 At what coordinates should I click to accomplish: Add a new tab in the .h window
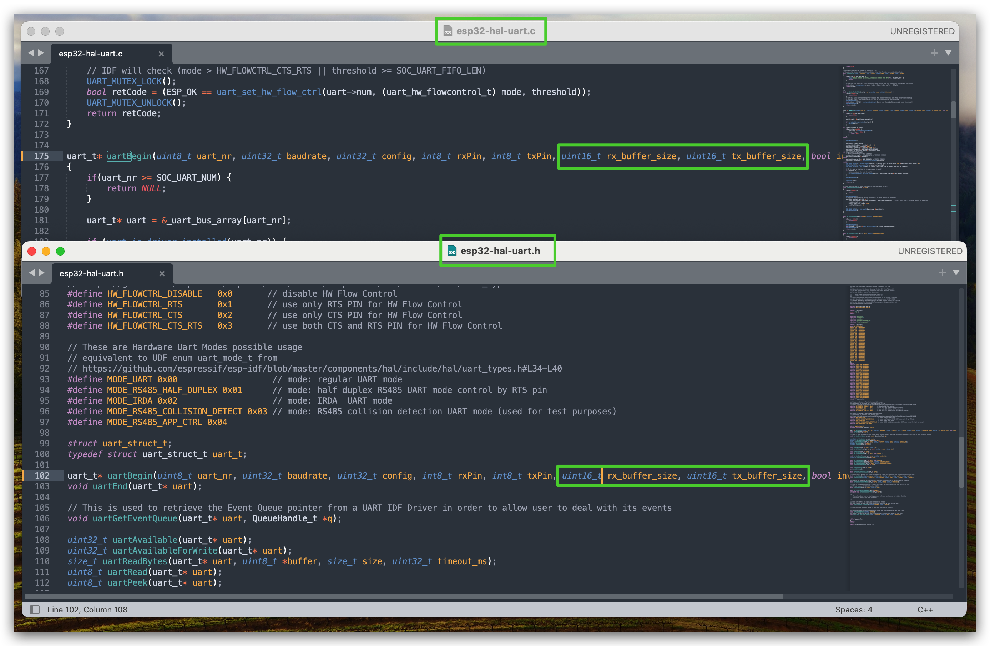click(x=943, y=272)
